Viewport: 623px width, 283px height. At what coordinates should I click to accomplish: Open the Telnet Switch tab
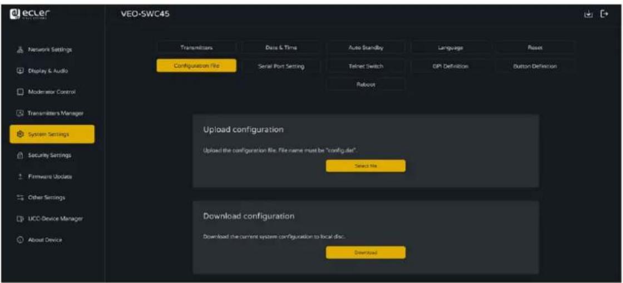(366, 66)
